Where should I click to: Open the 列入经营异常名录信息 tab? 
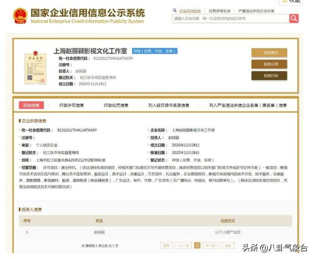tap(168, 105)
